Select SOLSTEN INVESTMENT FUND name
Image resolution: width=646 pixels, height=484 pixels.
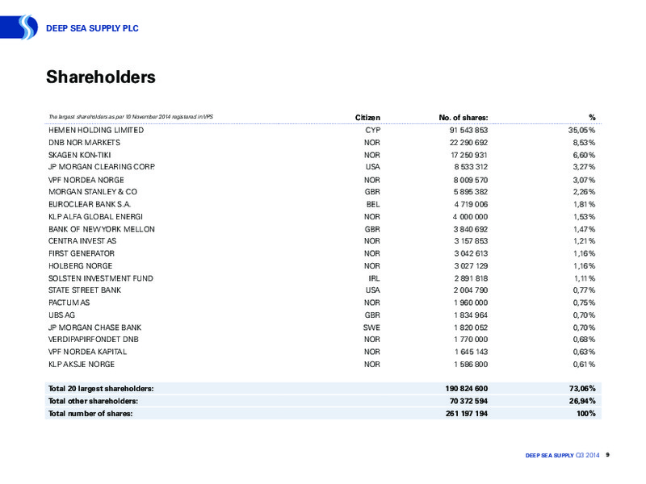pyautogui.click(x=100, y=278)
